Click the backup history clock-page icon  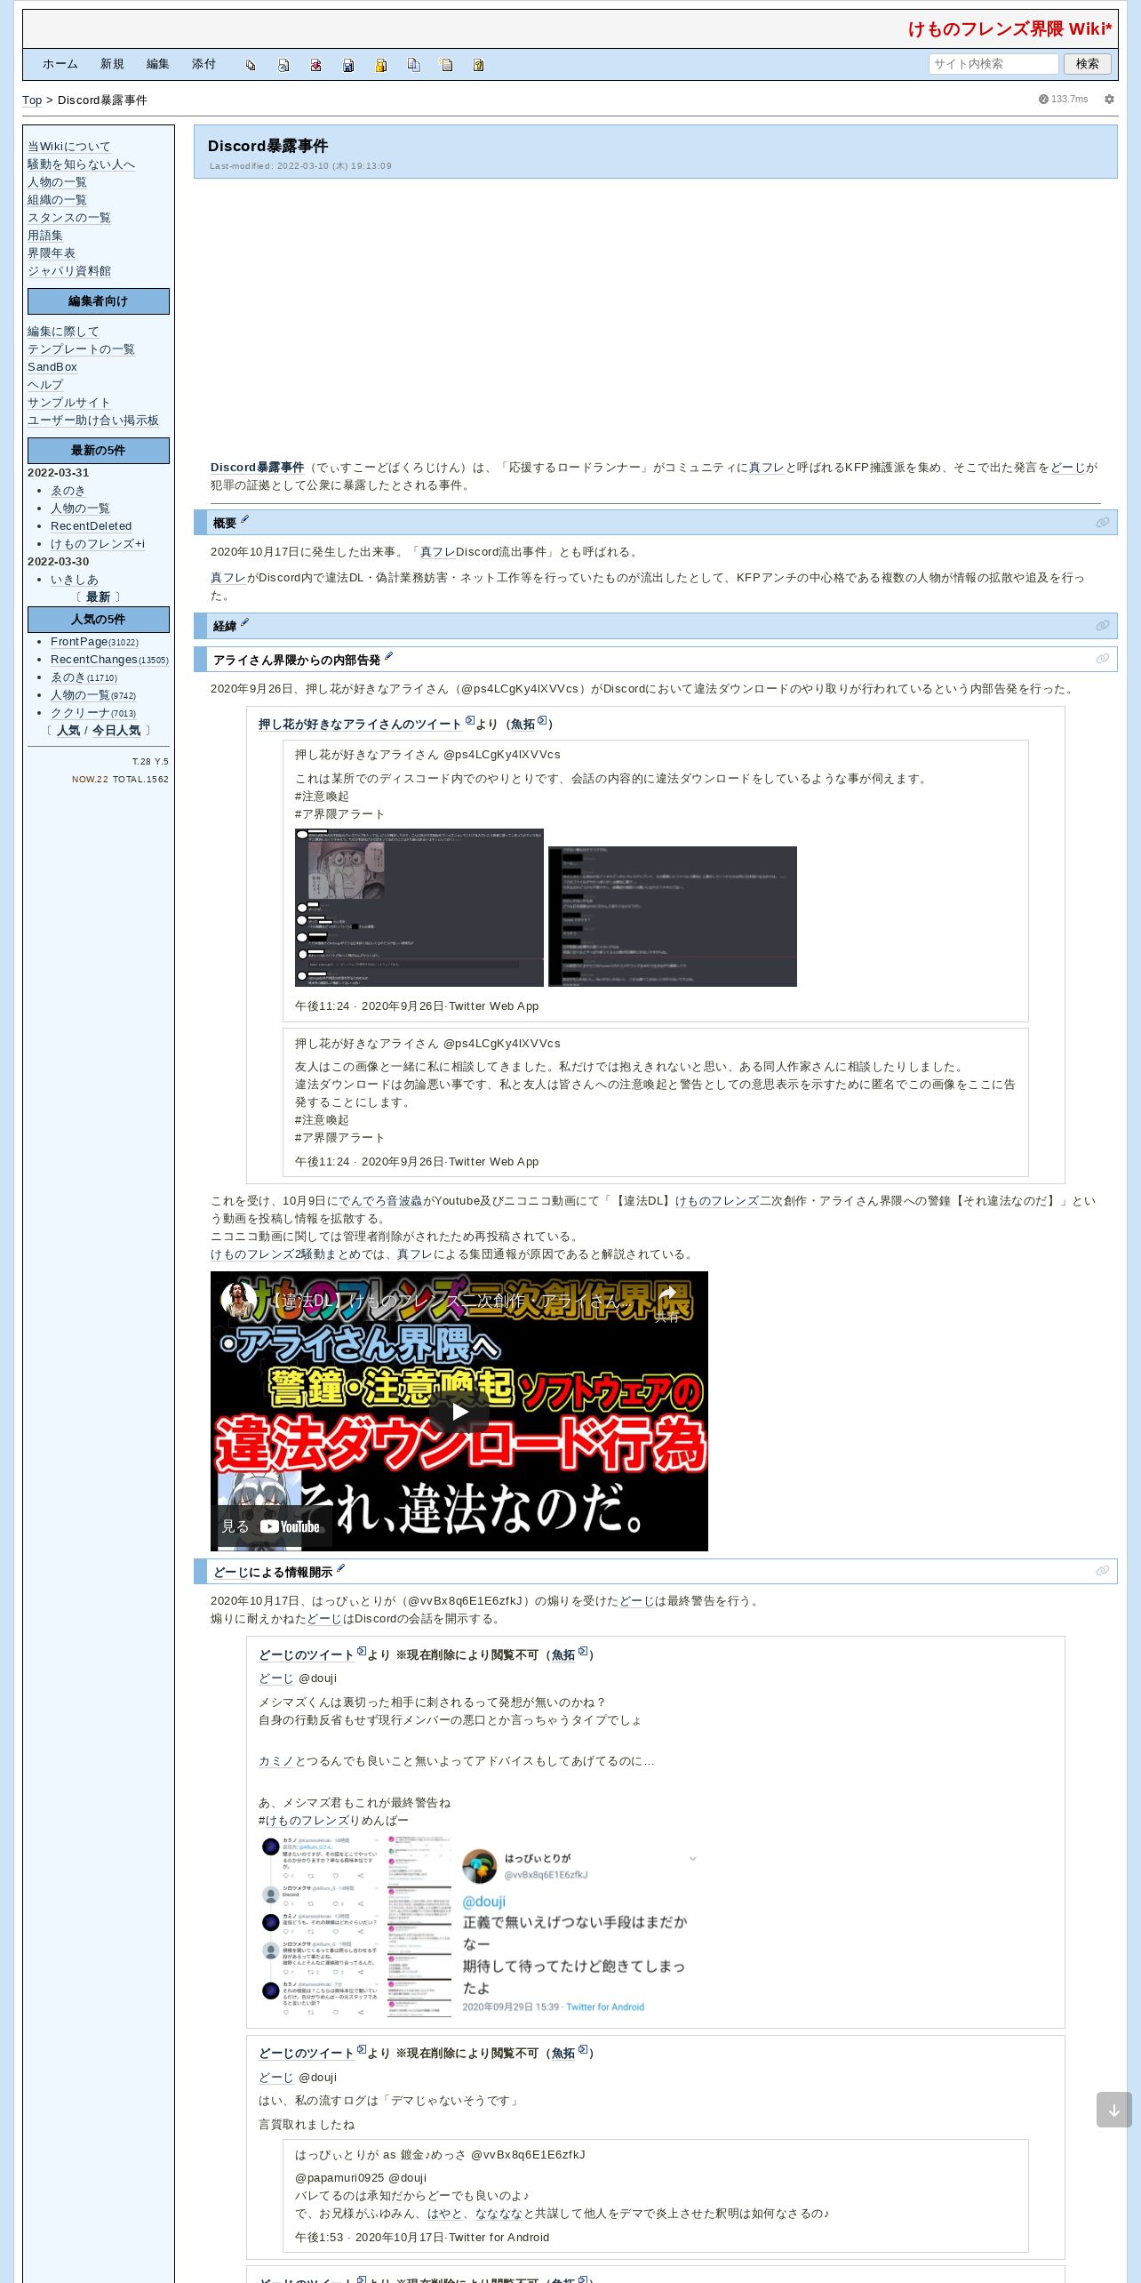(x=283, y=65)
